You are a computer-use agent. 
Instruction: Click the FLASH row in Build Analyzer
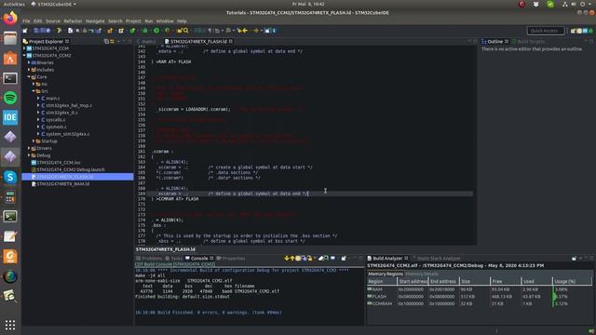[480, 297]
